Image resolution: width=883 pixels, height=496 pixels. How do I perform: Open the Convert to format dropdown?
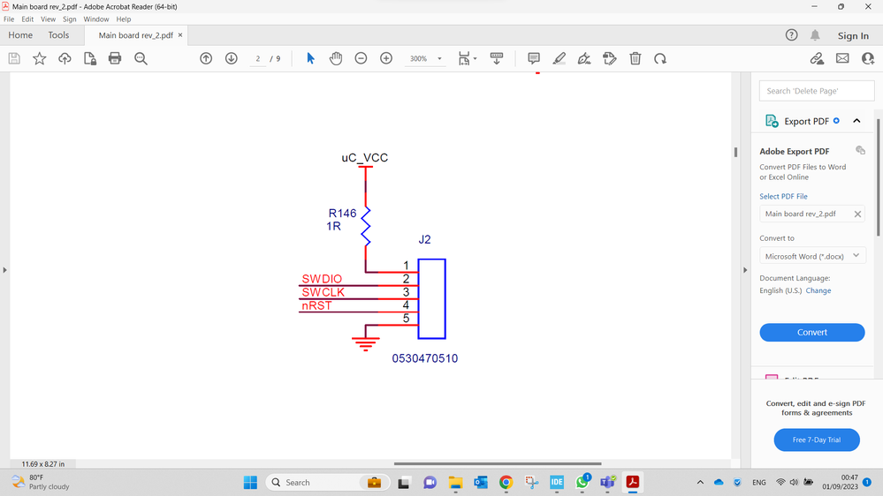tap(812, 256)
